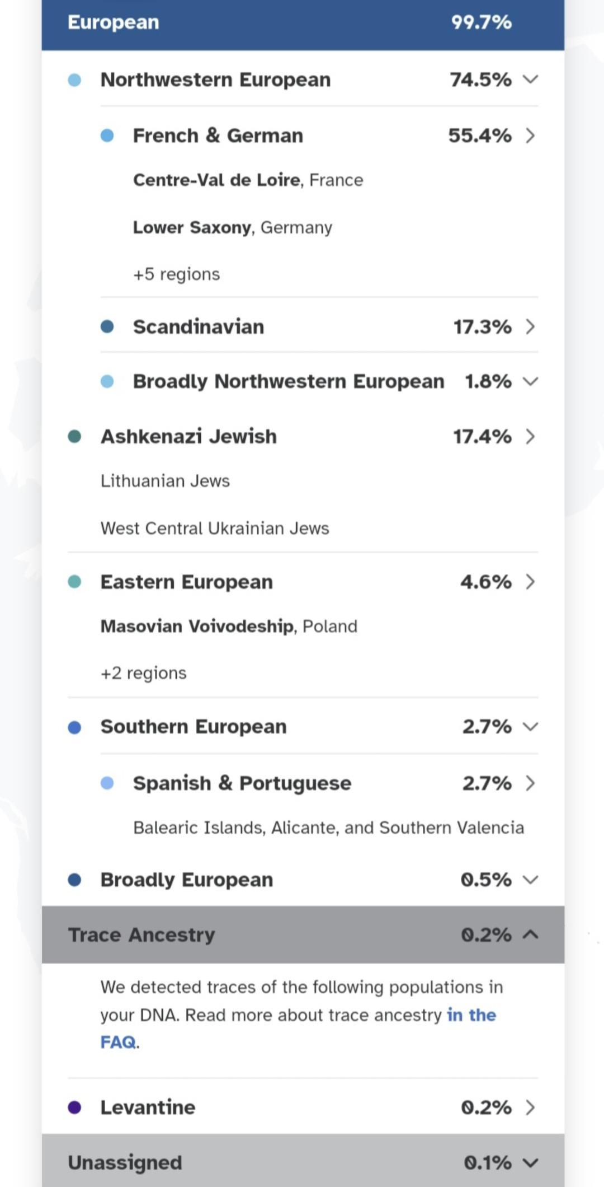This screenshot has height=1187, width=604.
Task: Open Levantine details arrow
Action: (530, 1107)
